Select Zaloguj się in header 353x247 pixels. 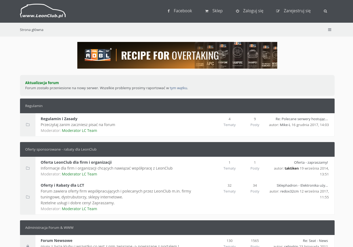pos(253,11)
